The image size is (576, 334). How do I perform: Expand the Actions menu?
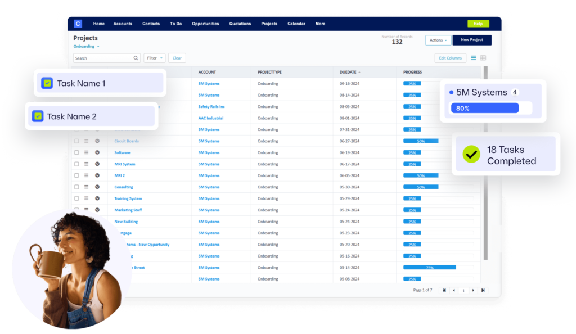tap(438, 40)
